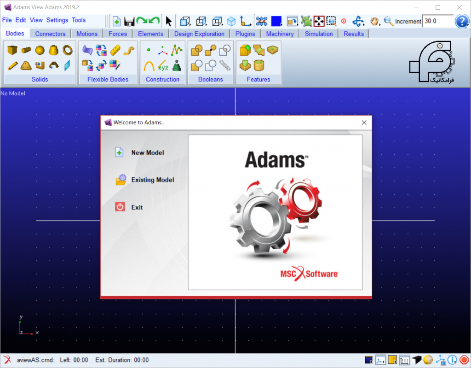Select the triangular Plate solid tool

coord(26,65)
